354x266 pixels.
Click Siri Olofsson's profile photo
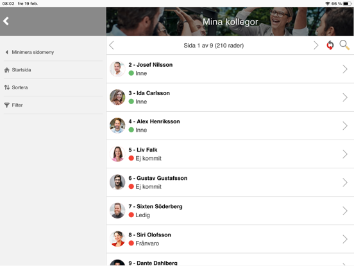coord(117,239)
